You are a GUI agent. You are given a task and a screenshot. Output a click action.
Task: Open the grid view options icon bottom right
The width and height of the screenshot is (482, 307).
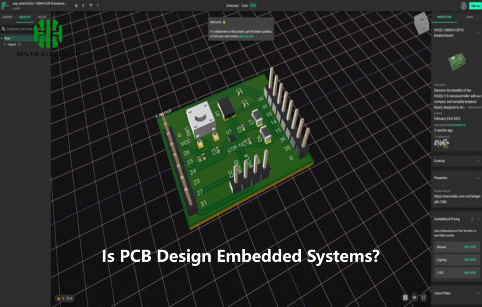pos(405,298)
